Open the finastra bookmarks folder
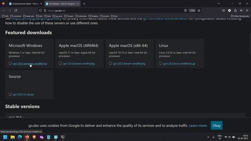The image size is (251, 141). (93, 16)
